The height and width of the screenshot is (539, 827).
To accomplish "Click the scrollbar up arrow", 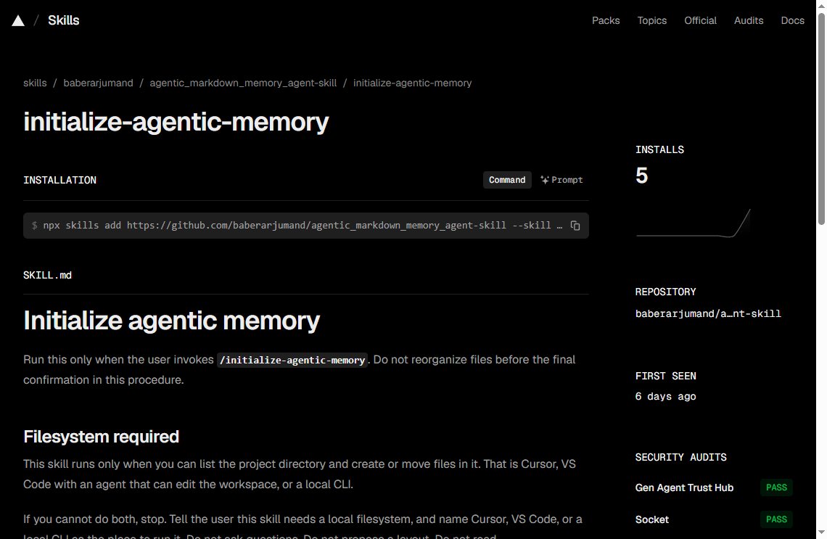I will pos(821,5).
